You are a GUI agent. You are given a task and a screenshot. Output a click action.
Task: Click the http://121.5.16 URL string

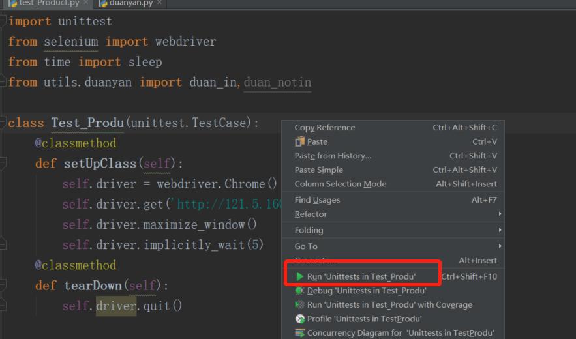coord(228,204)
